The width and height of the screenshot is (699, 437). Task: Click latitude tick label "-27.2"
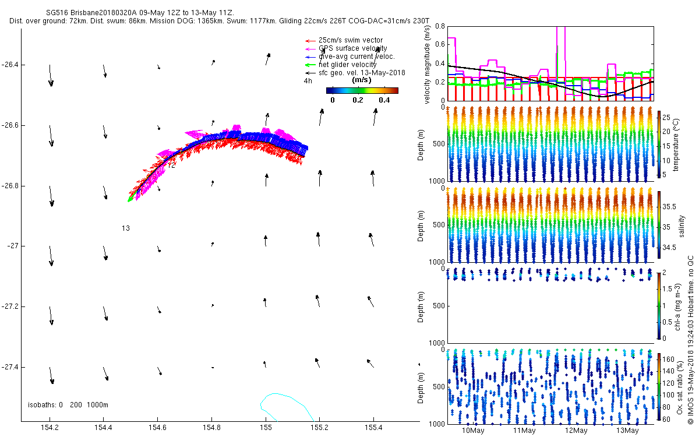click(x=9, y=307)
